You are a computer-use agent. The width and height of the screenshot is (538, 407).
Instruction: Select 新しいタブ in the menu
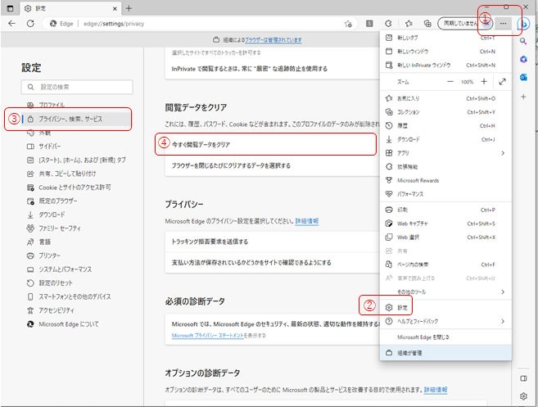pyautogui.click(x=445, y=38)
